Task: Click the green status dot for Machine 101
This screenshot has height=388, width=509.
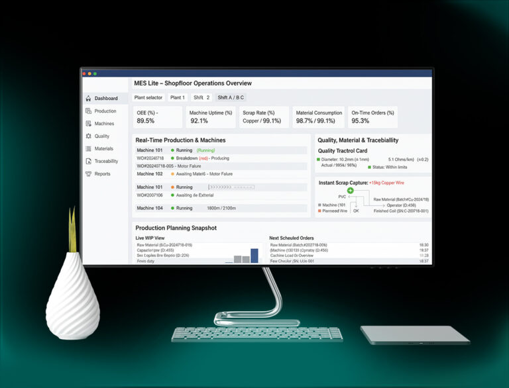Action: click(x=172, y=150)
